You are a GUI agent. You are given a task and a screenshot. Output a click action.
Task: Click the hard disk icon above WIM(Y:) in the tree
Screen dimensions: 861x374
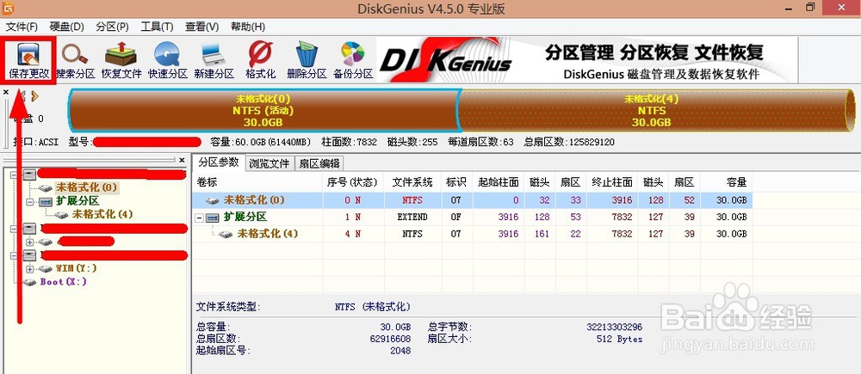point(29,255)
